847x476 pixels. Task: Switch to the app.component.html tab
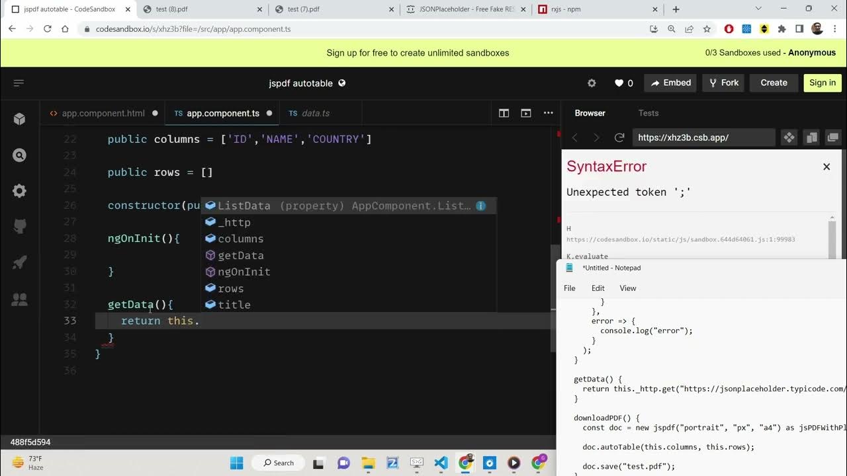(103, 113)
